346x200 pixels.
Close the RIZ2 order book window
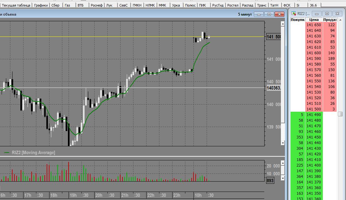coord(337,14)
